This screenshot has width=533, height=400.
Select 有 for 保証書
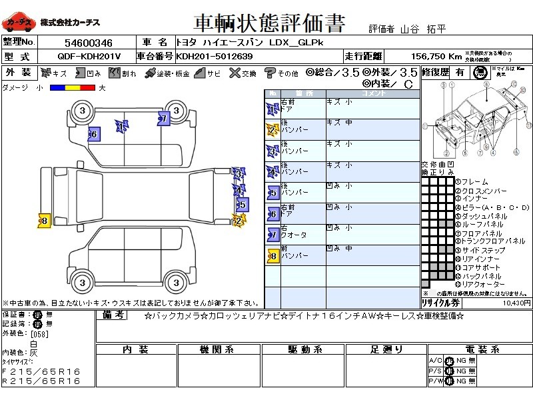pyautogui.click(x=37, y=315)
